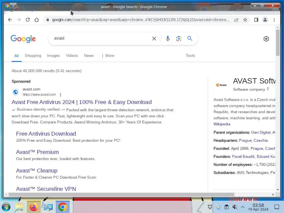Switch to the News tab

[89, 55]
